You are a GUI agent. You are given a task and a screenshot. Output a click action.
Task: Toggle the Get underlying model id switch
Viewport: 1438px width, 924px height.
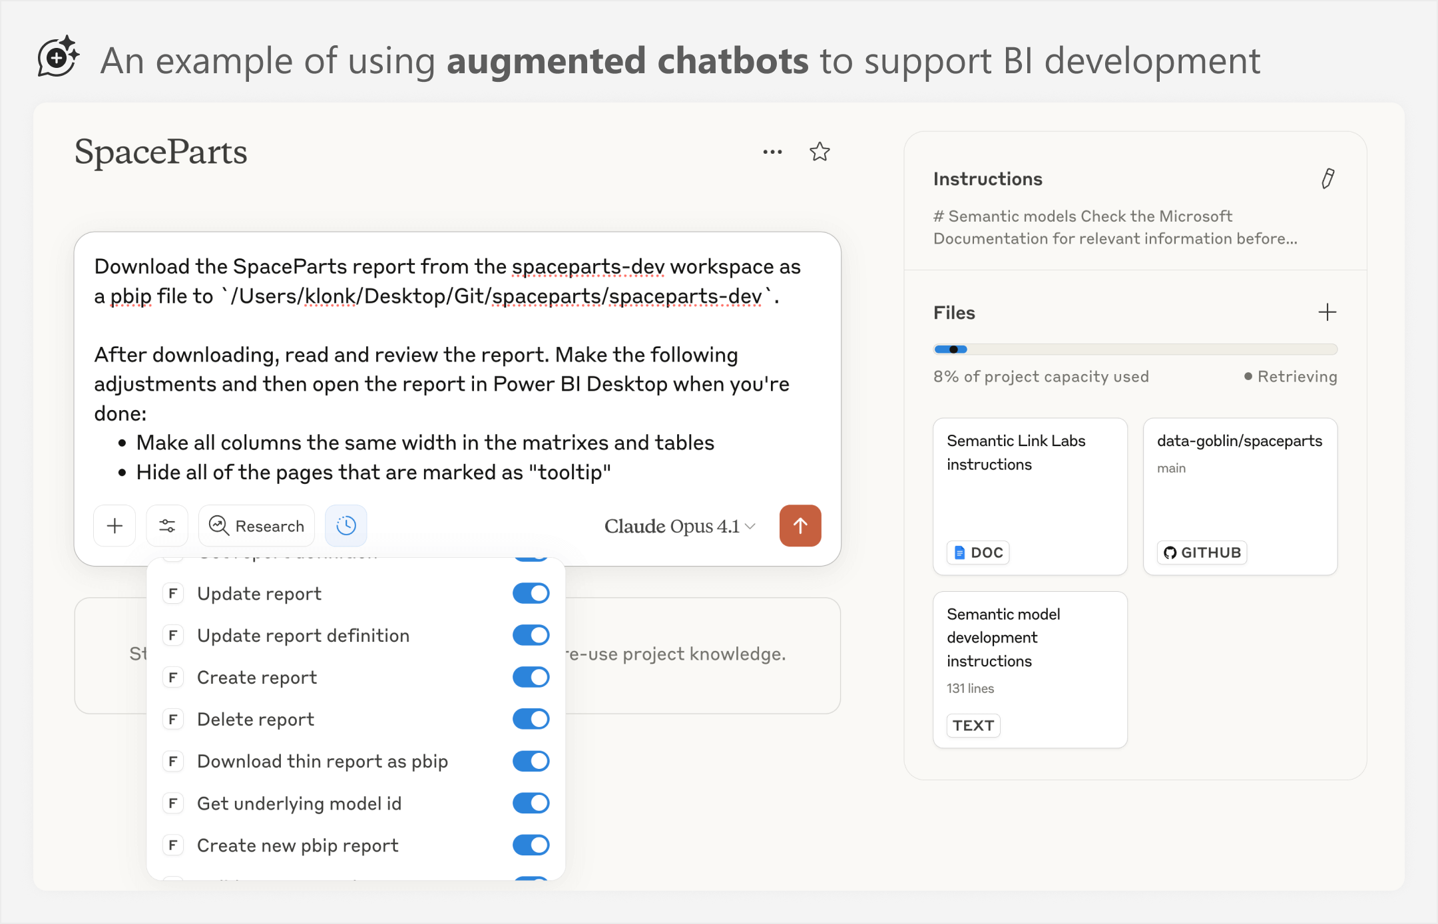tap(531, 803)
